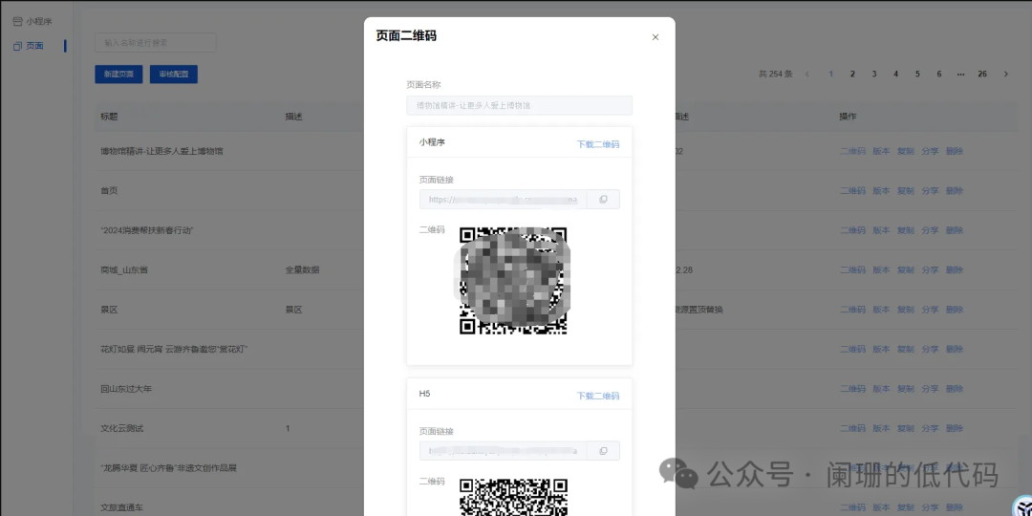Click 分享 for 2024消费帮扶新春行动 row
The height and width of the screenshot is (516, 1032).
pyautogui.click(x=930, y=230)
